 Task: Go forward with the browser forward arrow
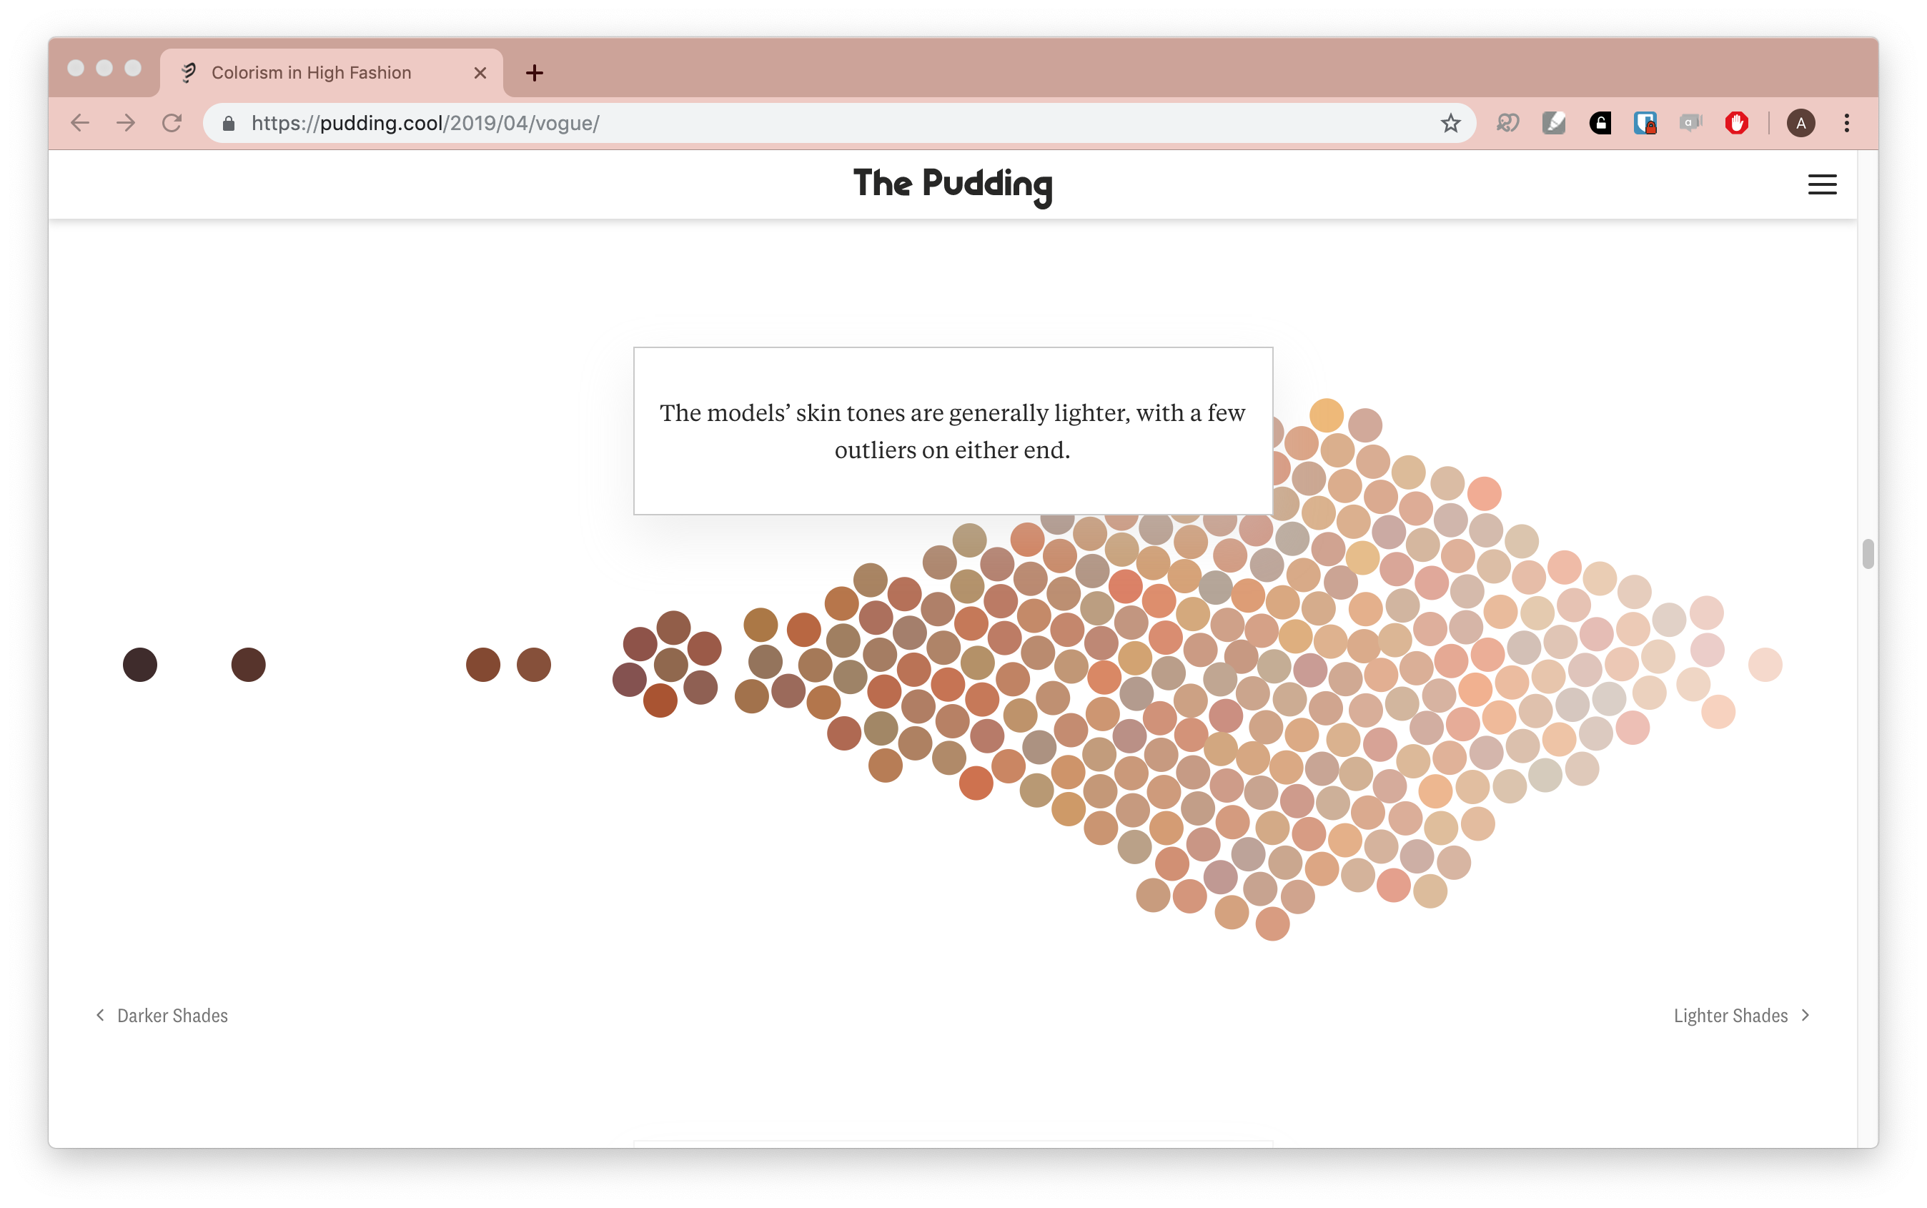125,123
